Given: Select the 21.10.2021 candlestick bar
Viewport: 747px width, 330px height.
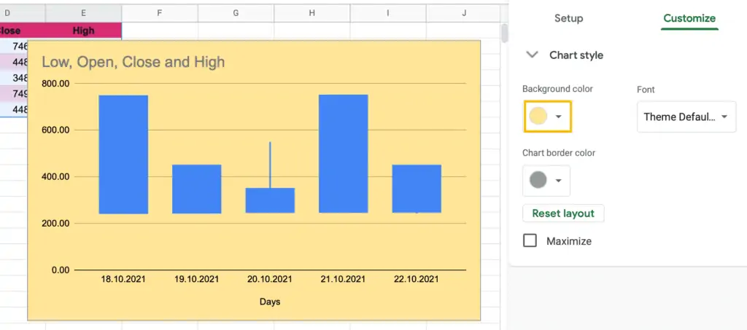Looking at the screenshot, I should pos(344,154).
